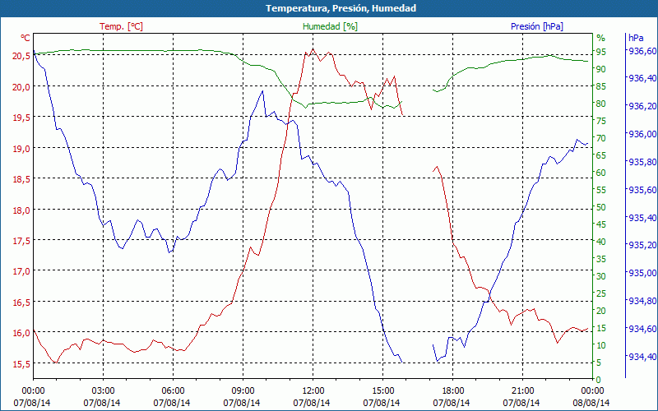Click the 65 humidity axis value

[x=601, y=155]
